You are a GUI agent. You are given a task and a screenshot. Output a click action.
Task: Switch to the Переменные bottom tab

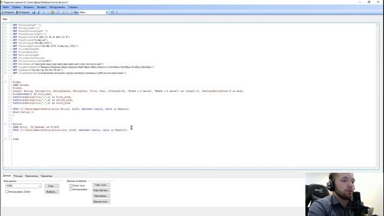[31, 176]
